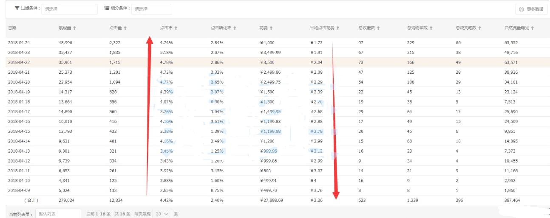Open the 细分条件 请选择 dropdown
The width and height of the screenshot is (550, 218).
[152, 9]
